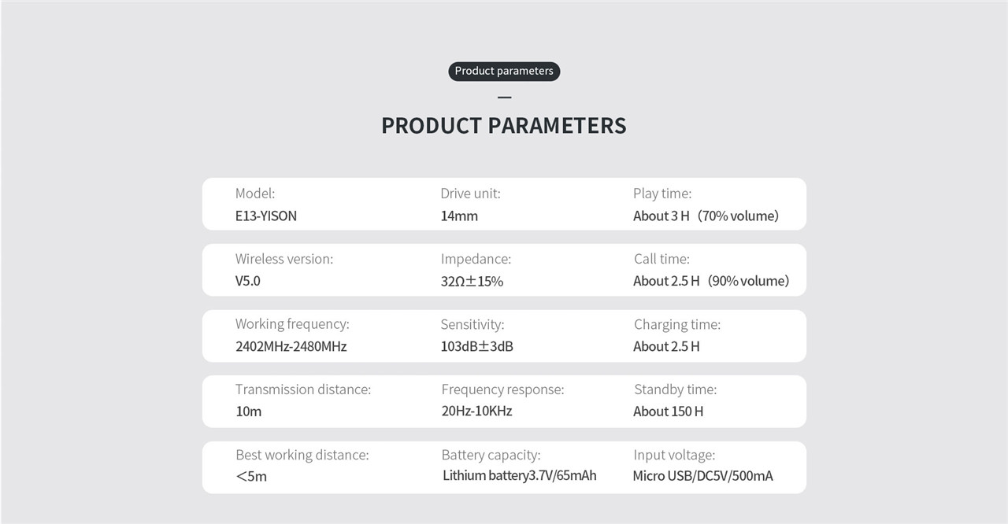1008x524 pixels.
Task: Click the Charging time label
Action: click(x=677, y=324)
